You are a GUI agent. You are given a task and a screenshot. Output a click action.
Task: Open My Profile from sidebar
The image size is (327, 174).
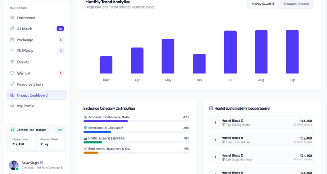pyautogui.click(x=37, y=106)
